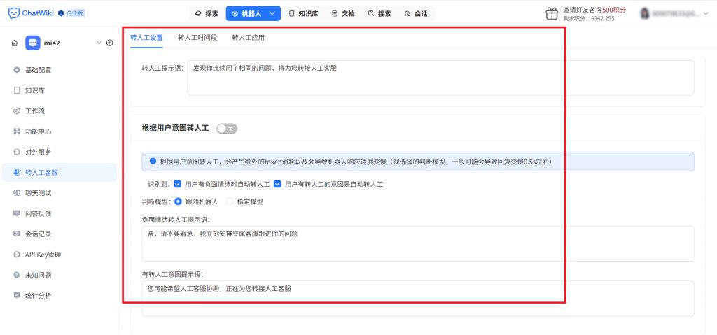The height and width of the screenshot is (335, 717).
Task: Open the user account dropdown arrow
Action: click(707, 14)
